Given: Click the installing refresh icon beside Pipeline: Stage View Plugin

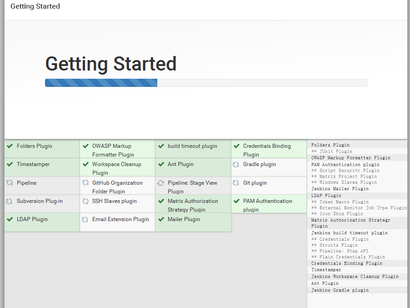Looking at the screenshot, I should (x=160, y=183).
